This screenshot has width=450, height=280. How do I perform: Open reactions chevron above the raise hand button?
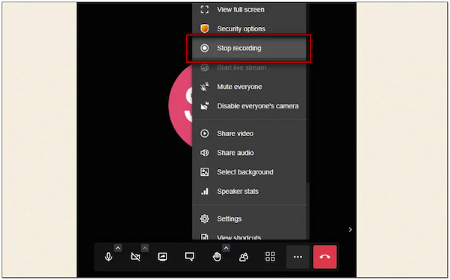(226, 248)
